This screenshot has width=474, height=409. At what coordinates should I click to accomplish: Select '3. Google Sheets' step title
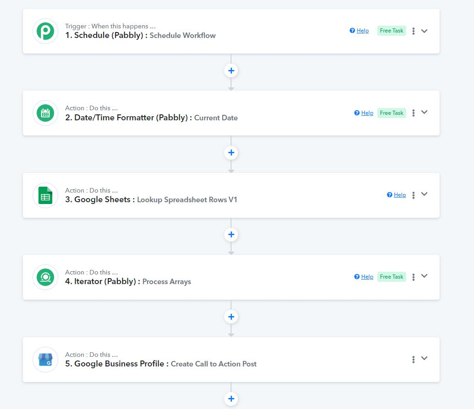pyautogui.click(x=100, y=199)
